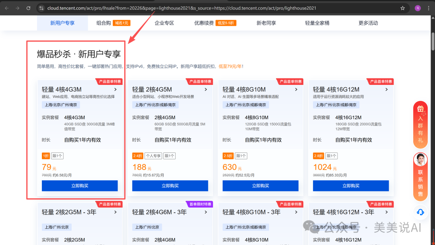
Task: Click the Chrome profile avatar
Action: (417, 7)
